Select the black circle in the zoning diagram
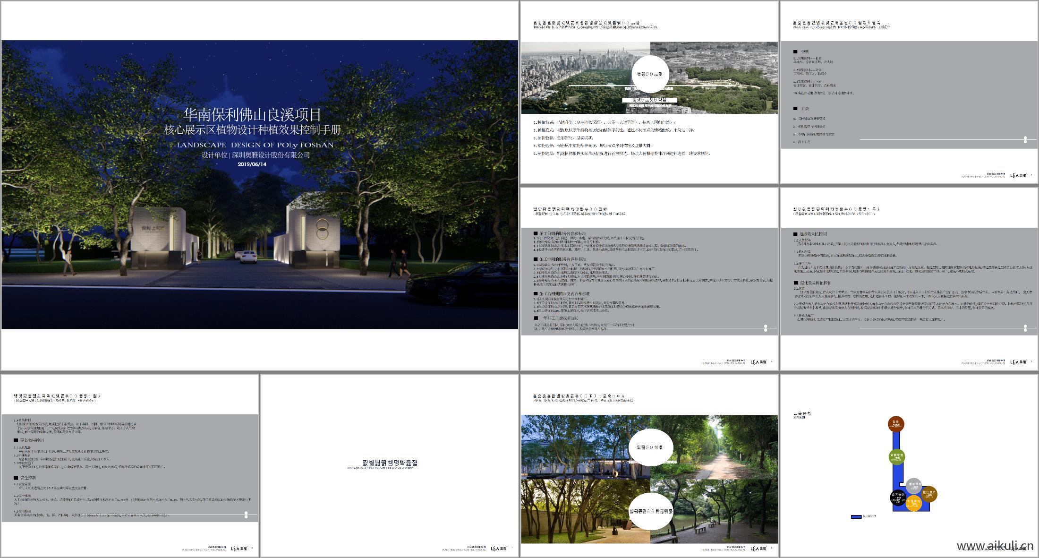1039x558 pixels. pyautogui.click(x=899, y=498)
